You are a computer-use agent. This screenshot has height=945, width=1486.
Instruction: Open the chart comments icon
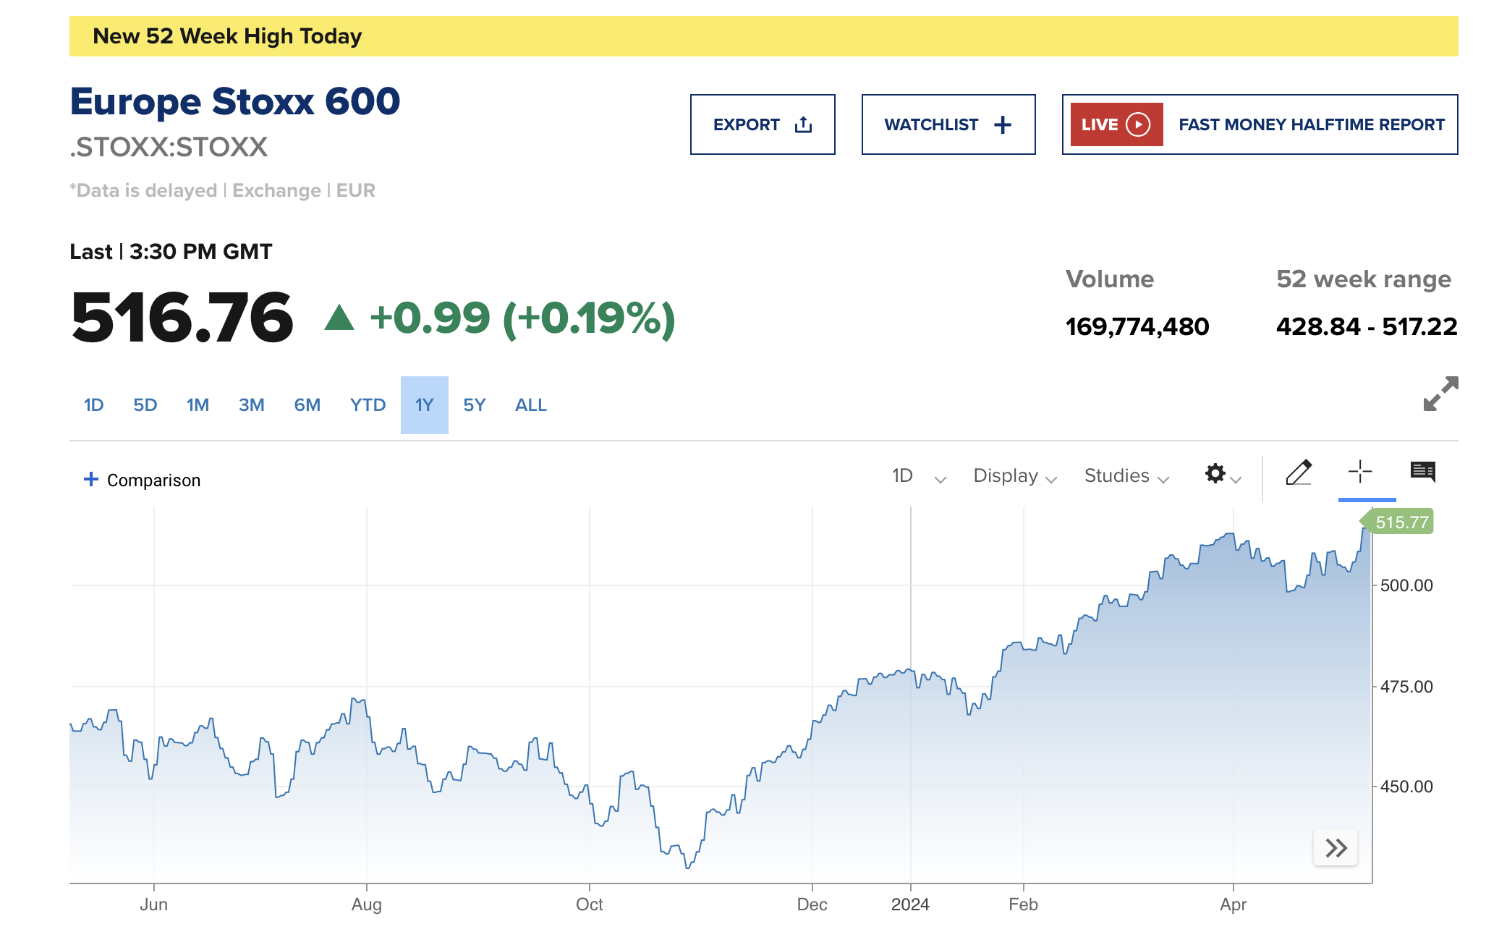(1423, 472)
